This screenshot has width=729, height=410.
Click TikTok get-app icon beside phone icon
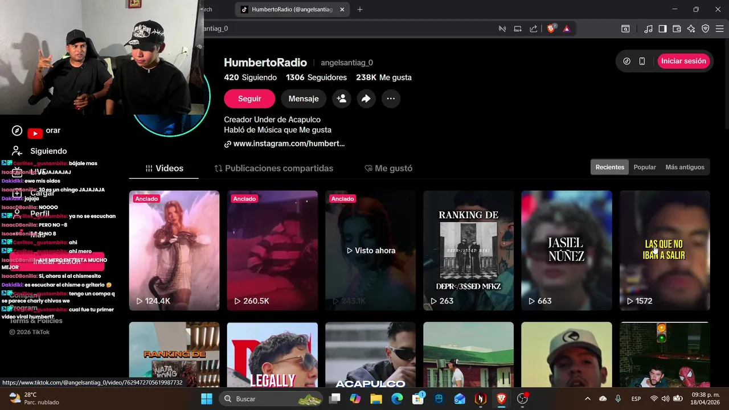(x=626, y=61)
